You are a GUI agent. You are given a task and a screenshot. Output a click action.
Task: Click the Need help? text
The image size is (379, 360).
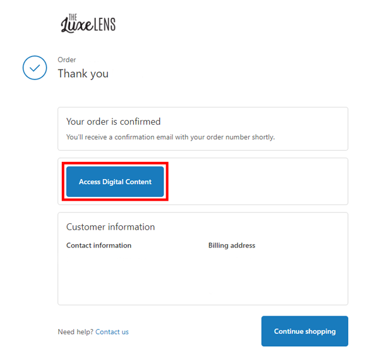(x=75, y=332)
